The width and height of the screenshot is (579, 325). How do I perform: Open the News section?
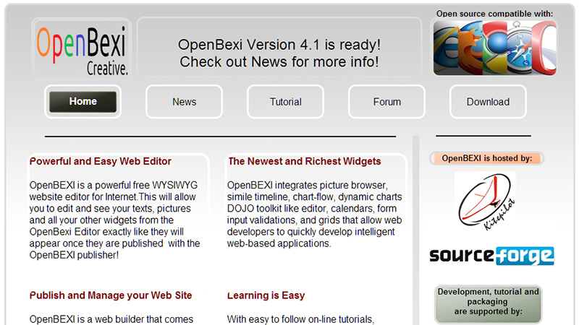pyautogui.click(x=184, y=102)
